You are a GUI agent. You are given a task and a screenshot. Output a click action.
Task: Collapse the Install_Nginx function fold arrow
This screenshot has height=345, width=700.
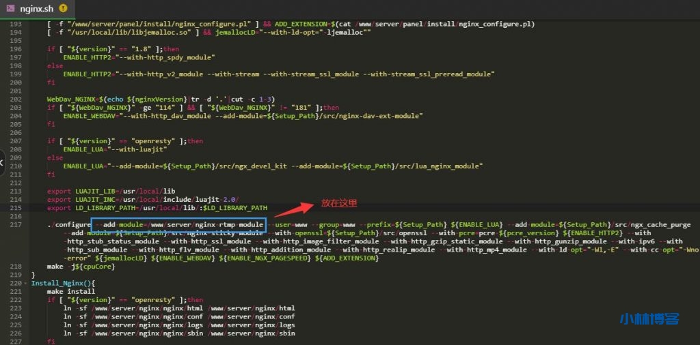point(25,283)
